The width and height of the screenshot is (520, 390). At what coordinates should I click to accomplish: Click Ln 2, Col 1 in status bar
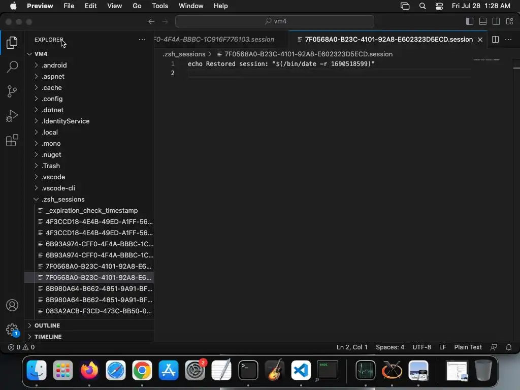click(352, 347)
